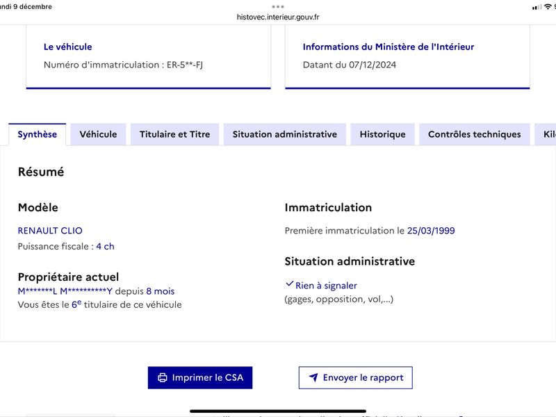Click the Envoyer le rapport button
Image resolution: width=556 pixels, height=417 pixels.
pyautogui.click(x=356, y=377)
